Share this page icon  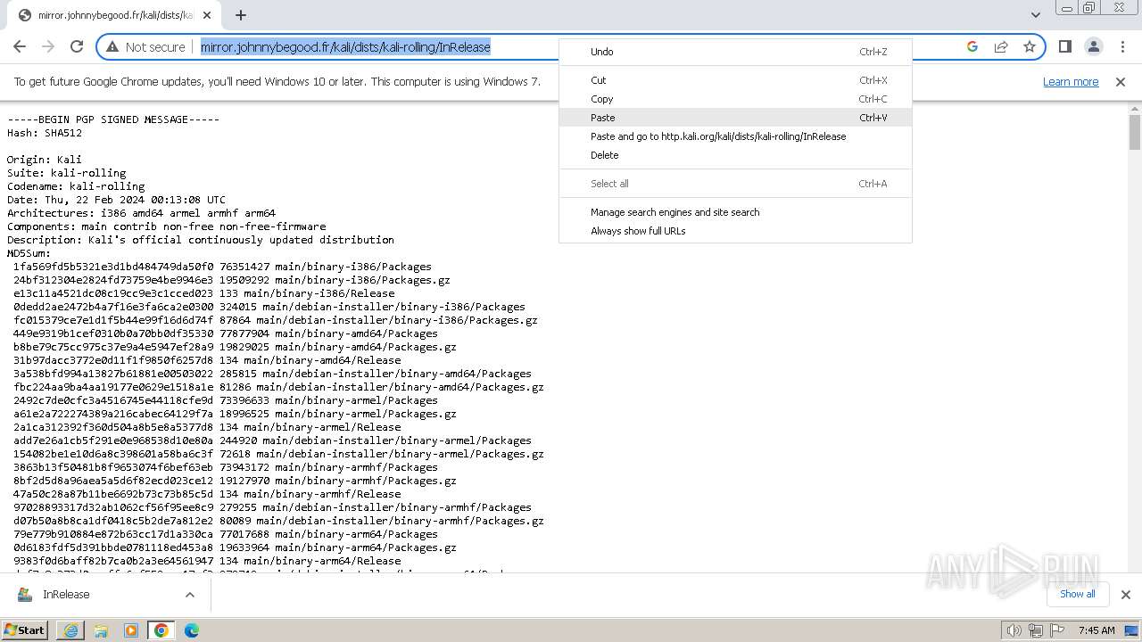1001,46
